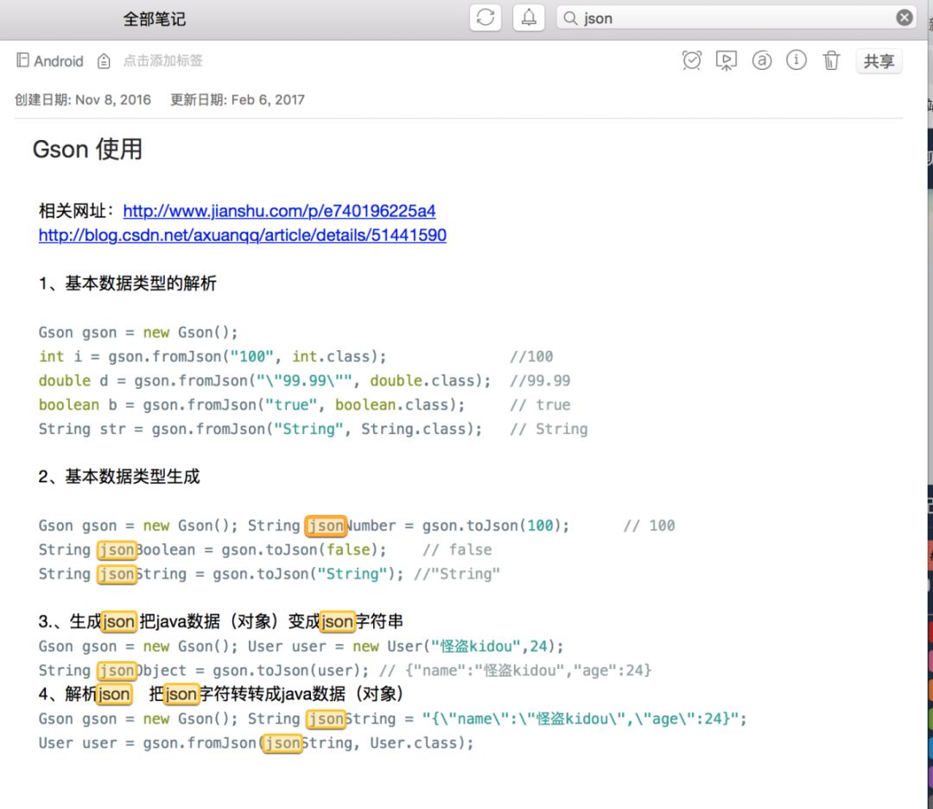933x809 pixels.
Task: Move the note to trash
Action: tap(830, 61)
